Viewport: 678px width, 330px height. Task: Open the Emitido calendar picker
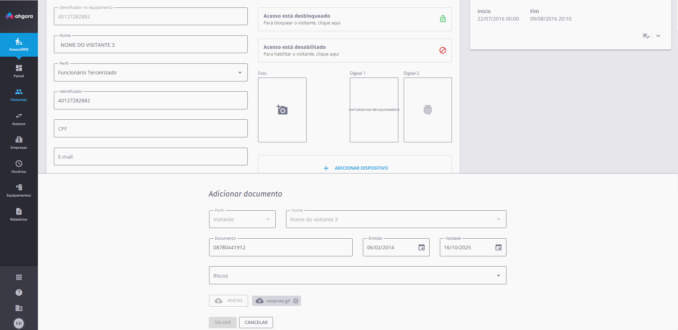(421, 247)
